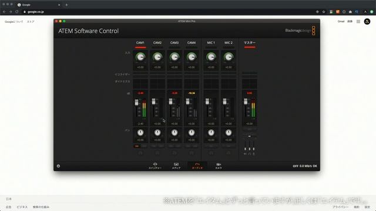Click CAM3 headphone solo icon

174,152
